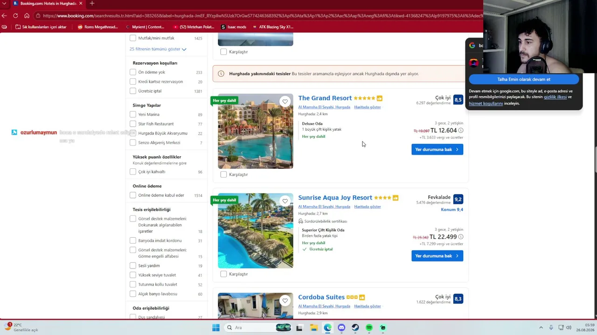
Task: Click 'Yer durumuna bak' for Sunrise Aqua Joy
Action: coord(437,256)
